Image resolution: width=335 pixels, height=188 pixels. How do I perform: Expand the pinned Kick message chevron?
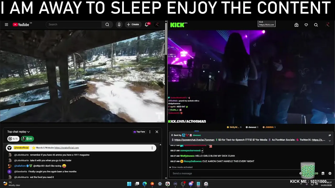330,140
